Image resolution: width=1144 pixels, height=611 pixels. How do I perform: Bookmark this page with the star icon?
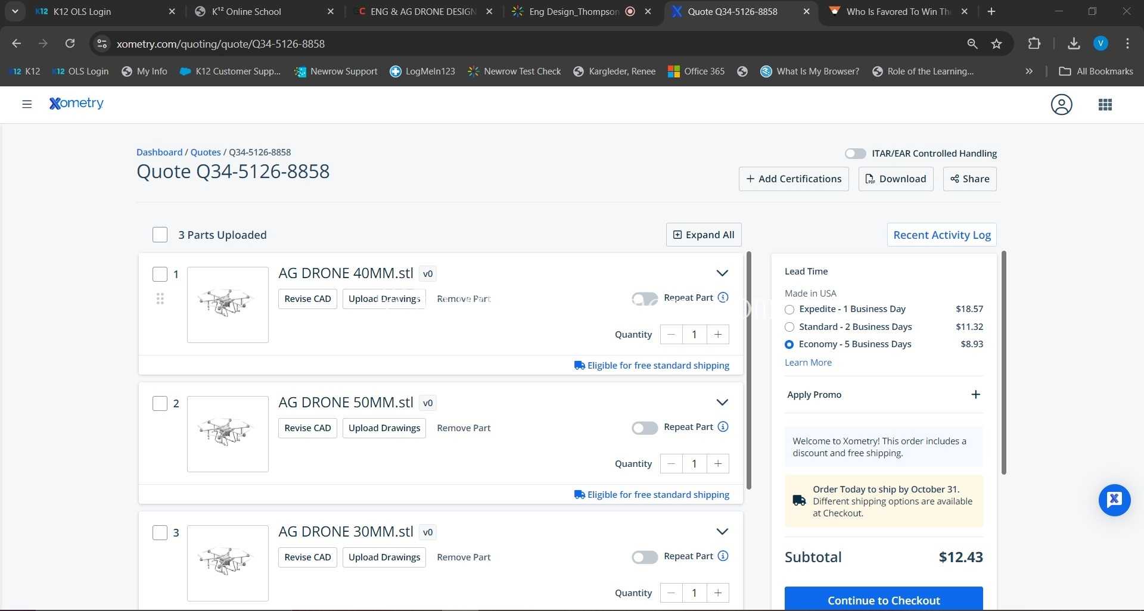coord(996,43)
